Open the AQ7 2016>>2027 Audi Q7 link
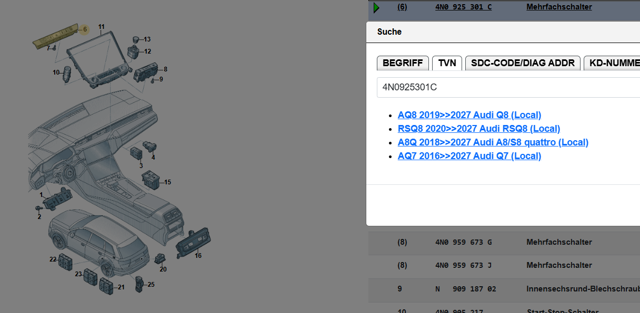The width and height of the screenshot is (640, 313). 469,156
